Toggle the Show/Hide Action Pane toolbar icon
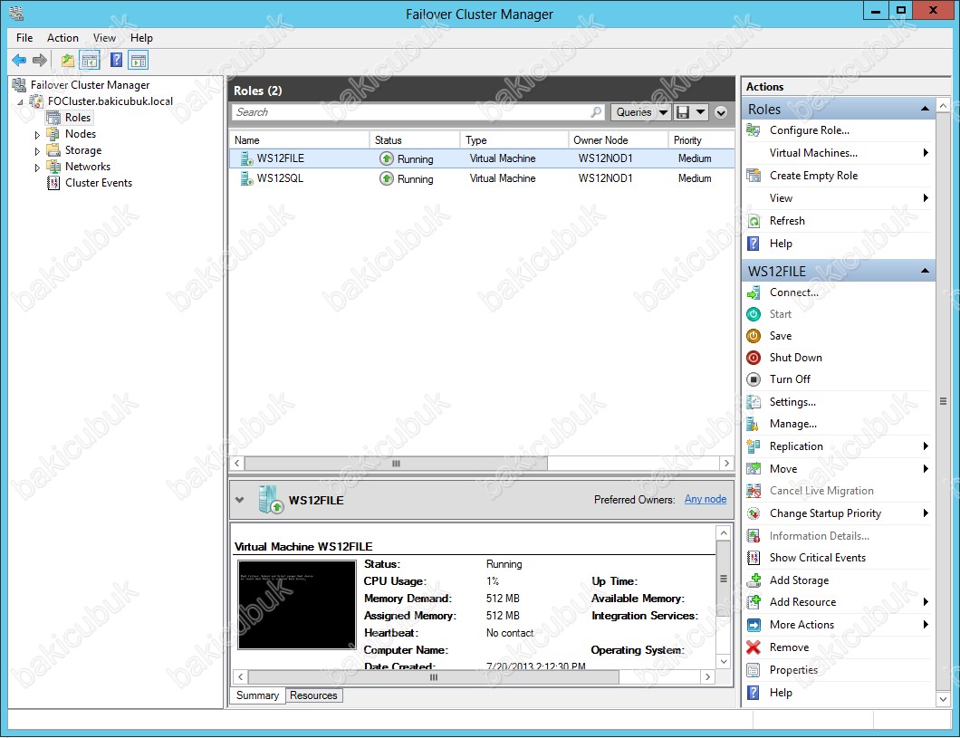 click(x=139, y=60)
